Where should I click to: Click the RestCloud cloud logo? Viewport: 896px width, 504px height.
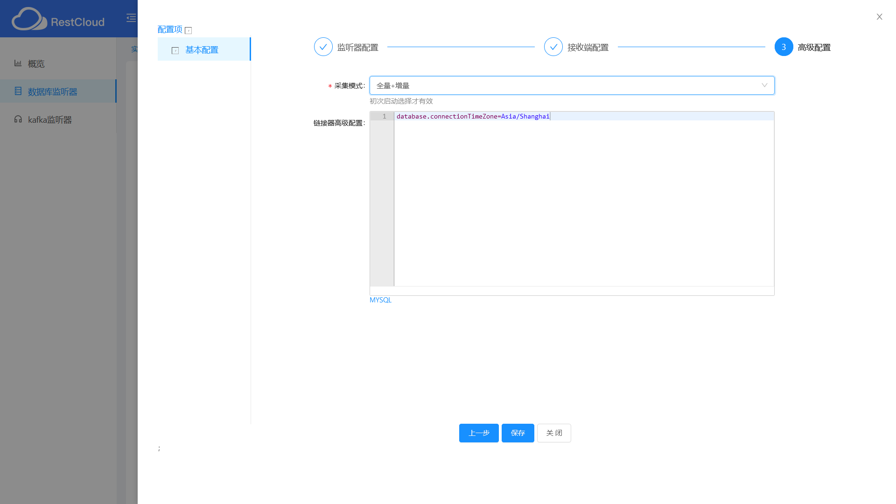click(29, 19)
